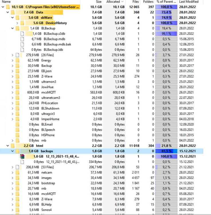Image resolution: width=211 pixels, height=215 pixels.
Task: Select the BLHelp folder row
Action: [101, 205]
